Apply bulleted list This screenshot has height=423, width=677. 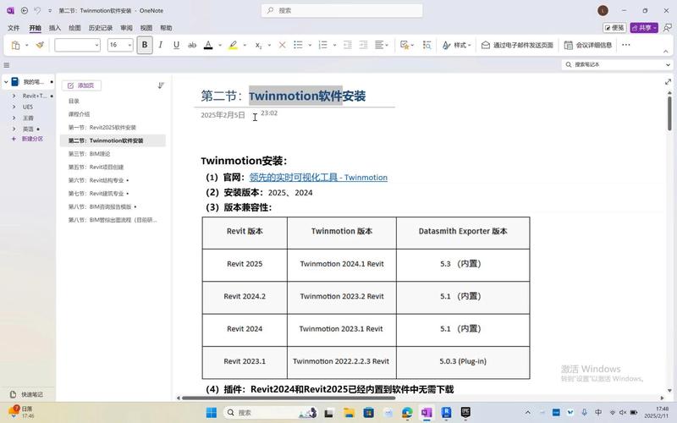(298, 45)
